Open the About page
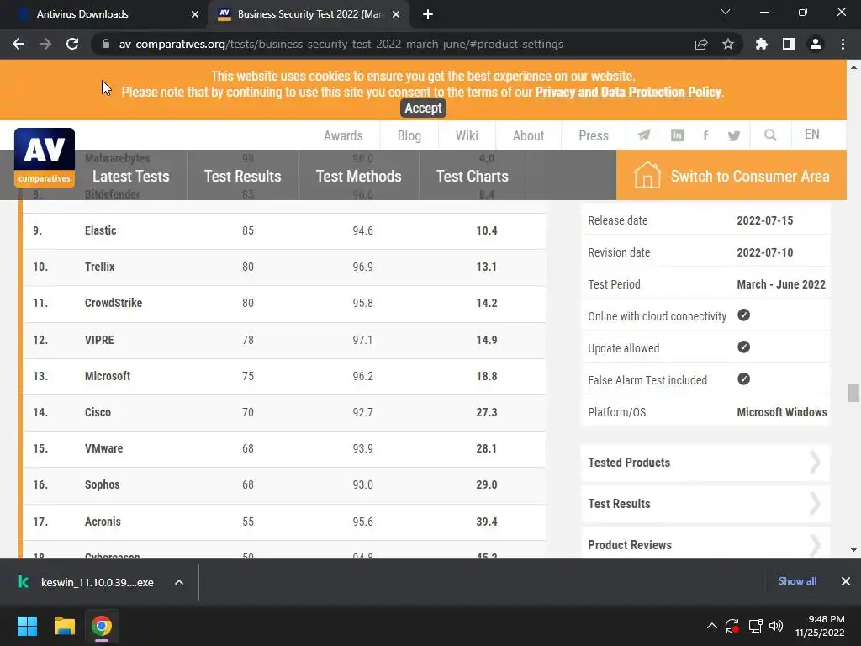 [528, 135]
